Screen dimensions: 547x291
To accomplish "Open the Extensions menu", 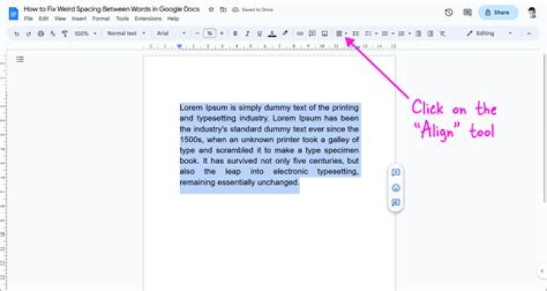I will tap(148, 19).
